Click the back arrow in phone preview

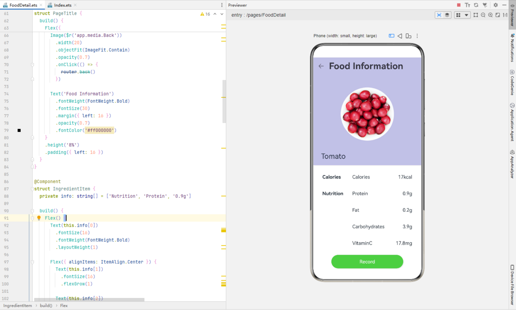point(321,66)
